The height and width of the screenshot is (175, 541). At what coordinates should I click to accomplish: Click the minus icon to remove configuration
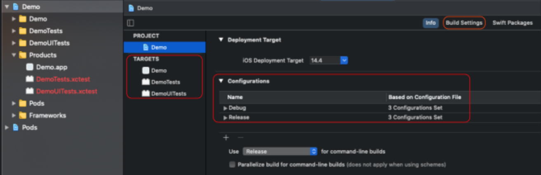tap(240, 137)
